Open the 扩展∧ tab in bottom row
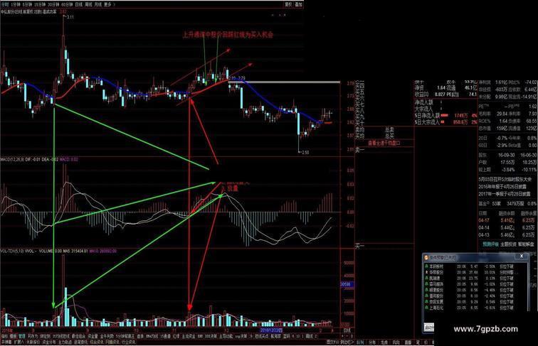Viewport: 538px width, 346px height. pyautogui.click(x=19, y=342)
